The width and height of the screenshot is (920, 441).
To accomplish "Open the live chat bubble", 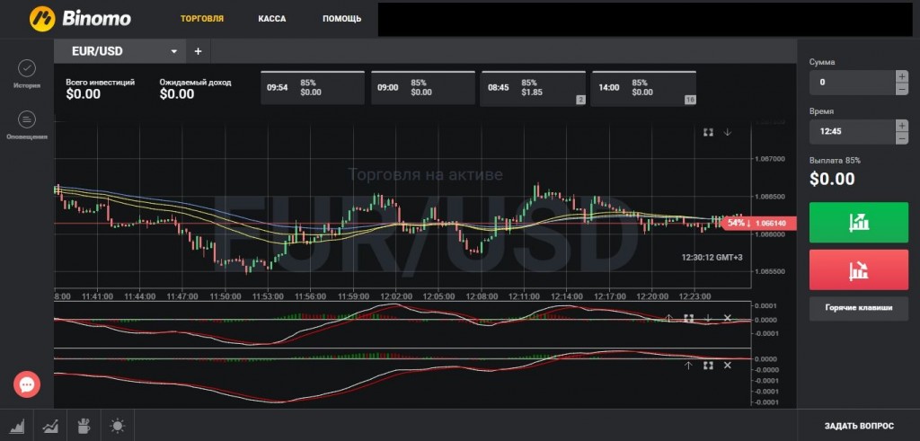I will click(27, 384).
